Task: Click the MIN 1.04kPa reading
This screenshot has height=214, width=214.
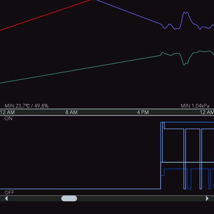Action: 195,106
